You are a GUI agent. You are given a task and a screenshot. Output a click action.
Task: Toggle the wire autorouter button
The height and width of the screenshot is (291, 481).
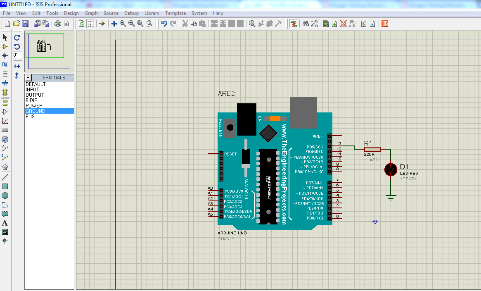pyautogui.click(x=294, y=24)
